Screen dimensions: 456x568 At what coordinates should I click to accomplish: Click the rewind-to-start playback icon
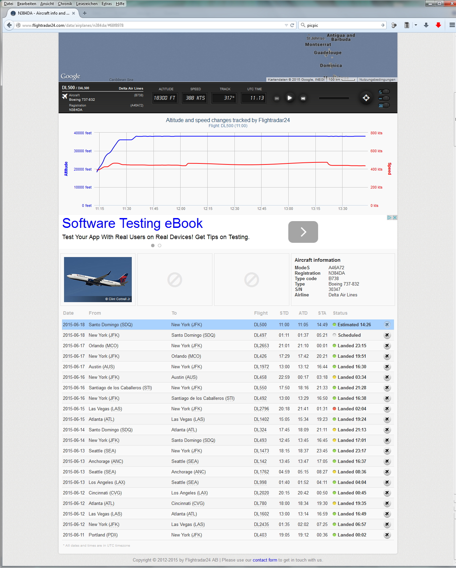[276, 98]
